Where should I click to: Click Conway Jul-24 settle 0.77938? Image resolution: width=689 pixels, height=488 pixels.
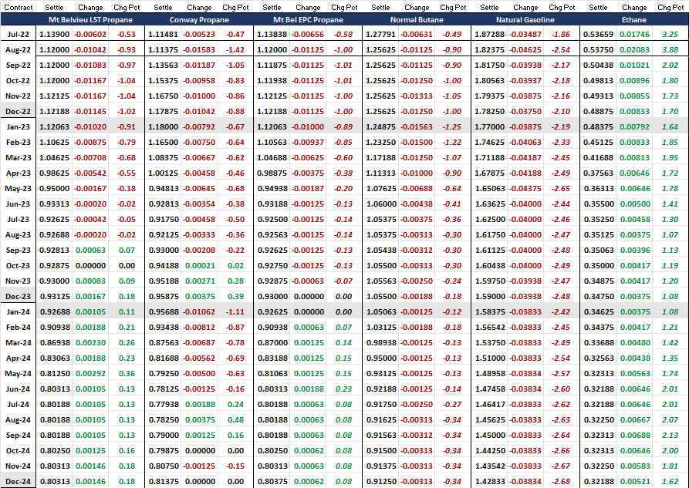click(x=163, y=405)
